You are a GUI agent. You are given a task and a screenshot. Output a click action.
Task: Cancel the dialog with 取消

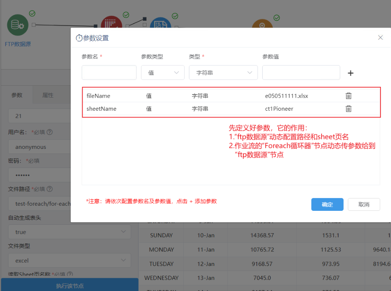coord(364,204)
